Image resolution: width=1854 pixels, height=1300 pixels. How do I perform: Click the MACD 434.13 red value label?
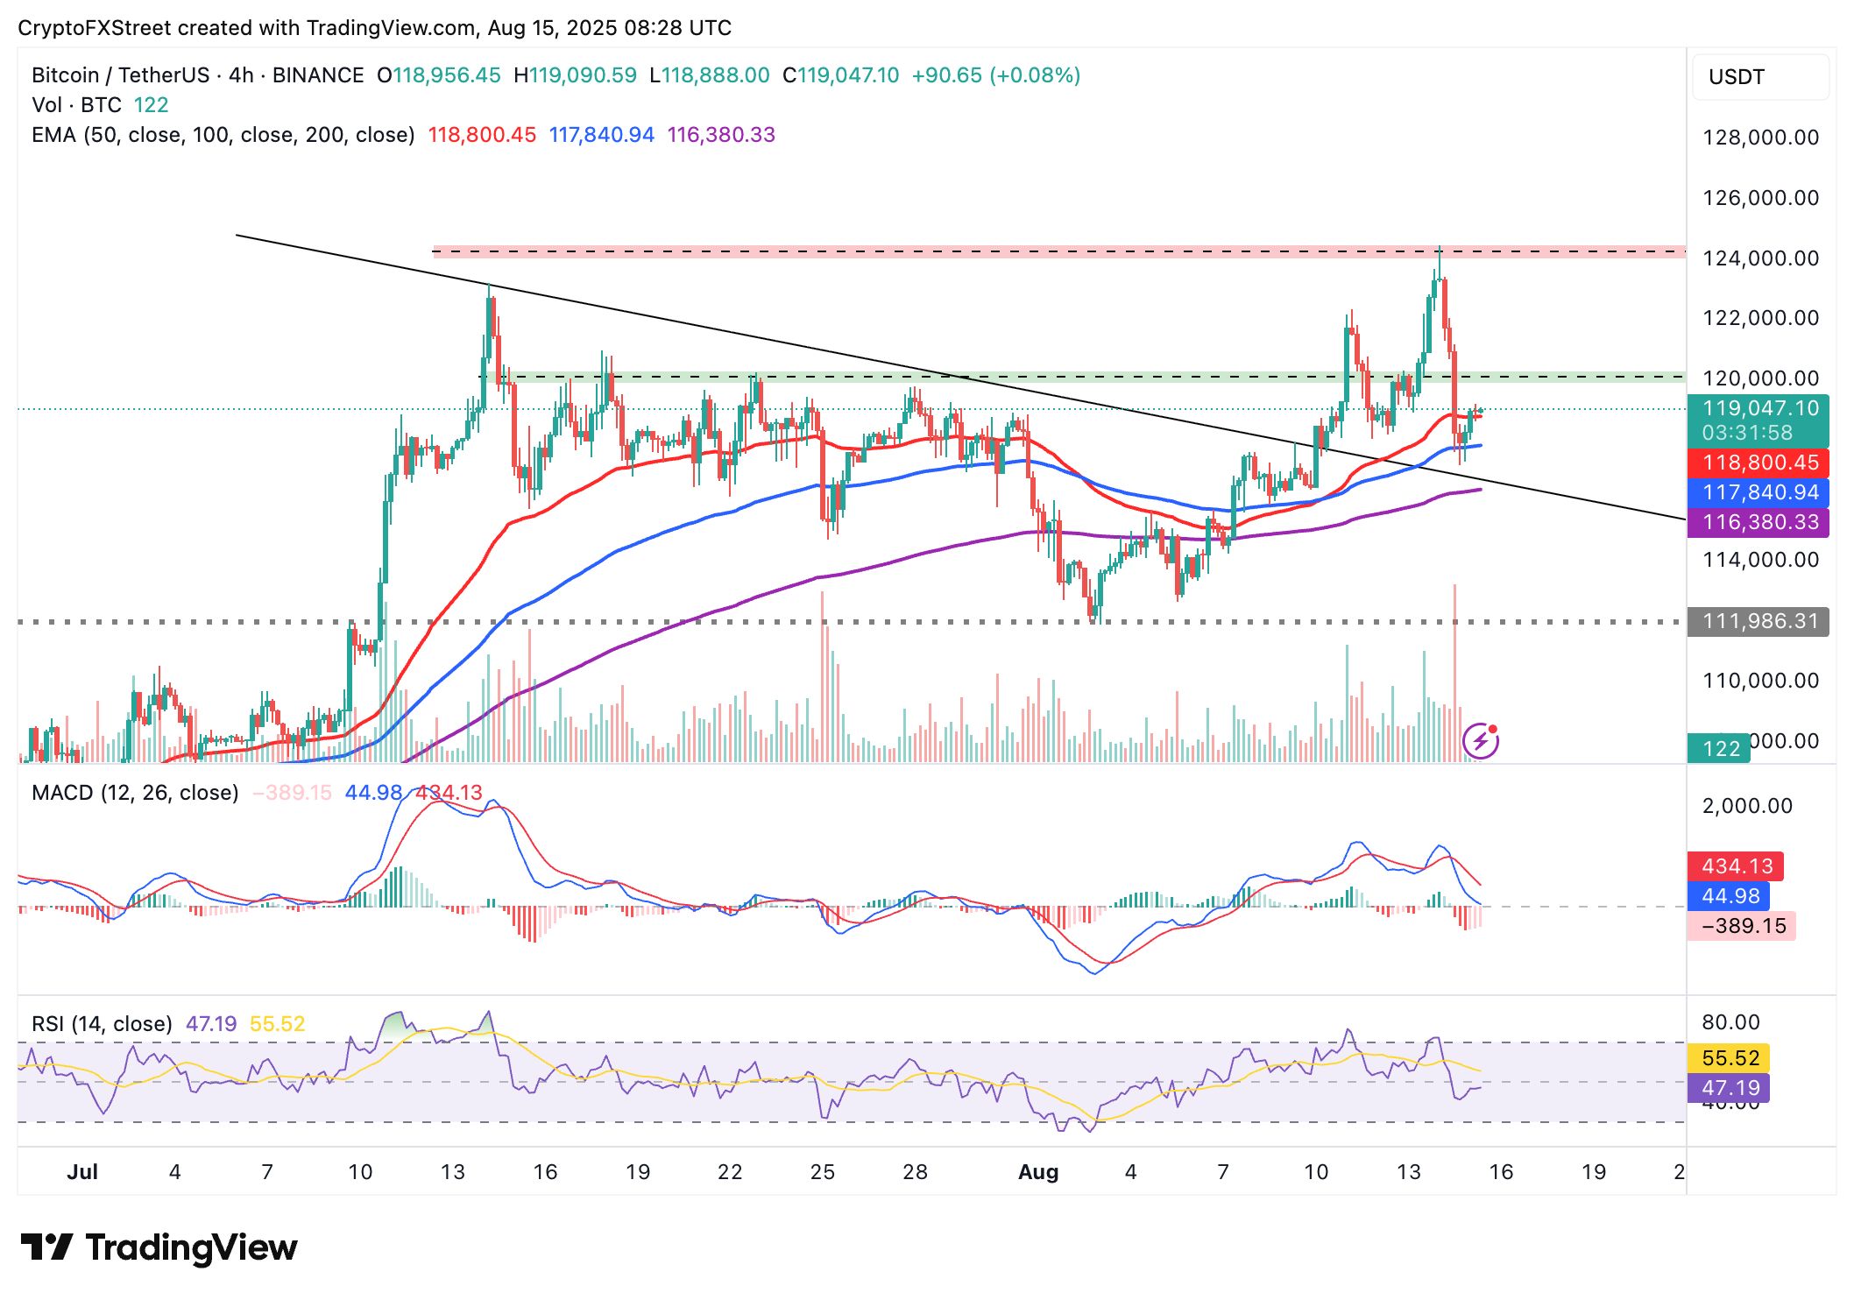tap(1736, 866)
